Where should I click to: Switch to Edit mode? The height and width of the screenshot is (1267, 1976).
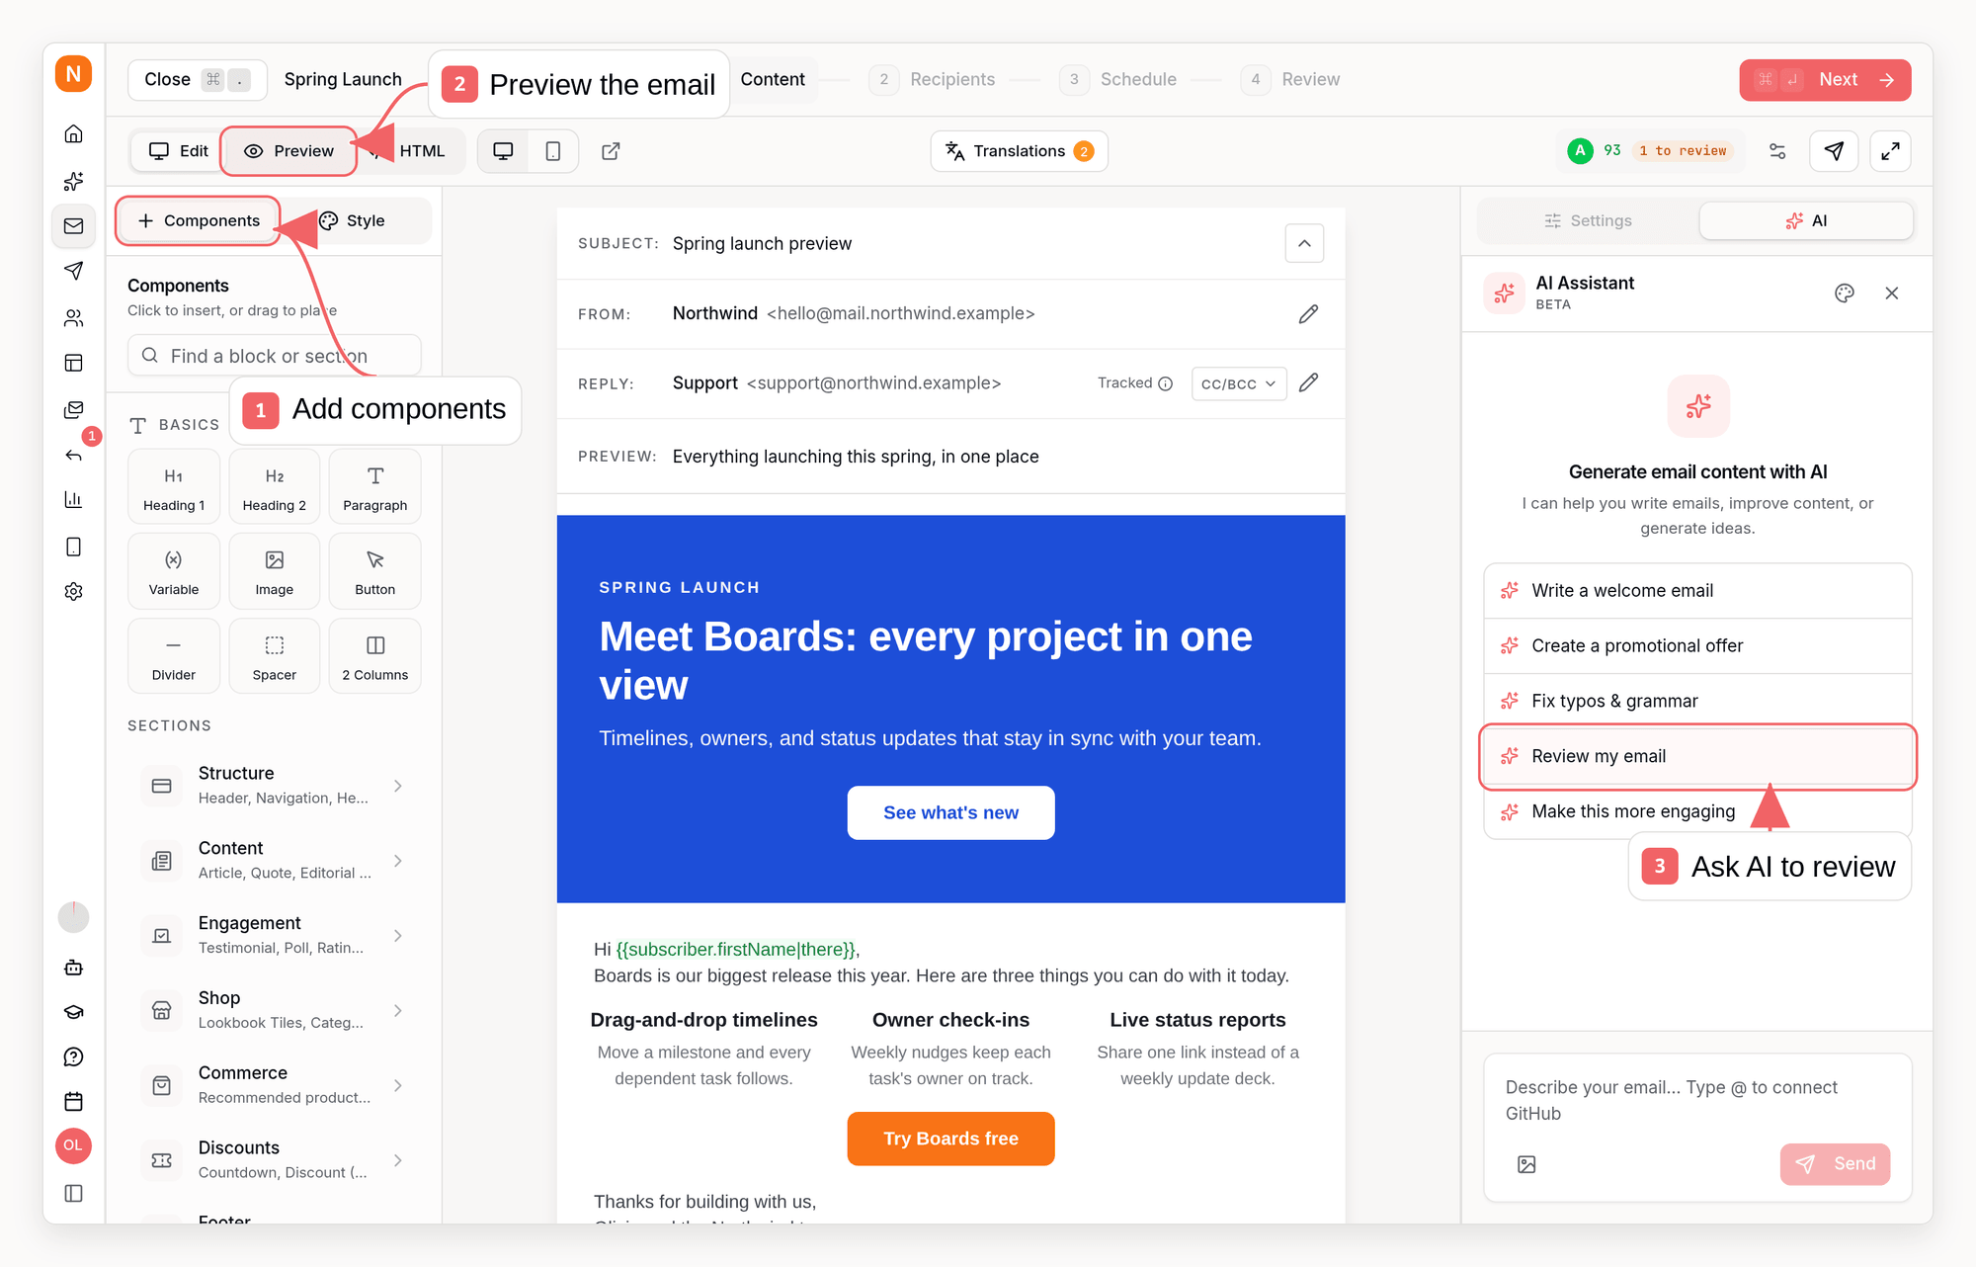(178, 151)
